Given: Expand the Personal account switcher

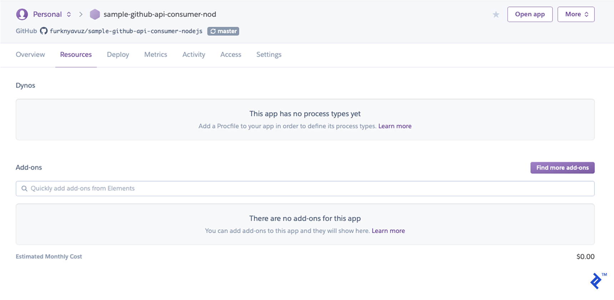Looking at the screenshot, I should 68,14.
